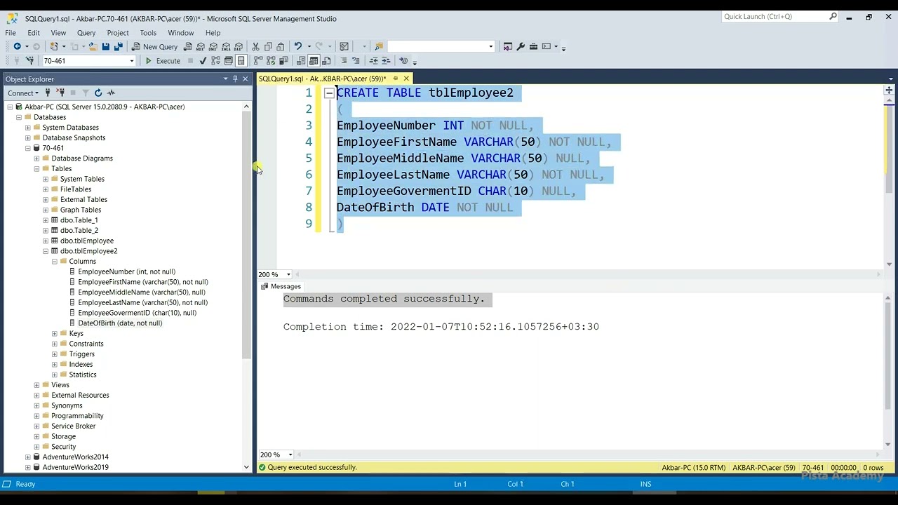Viewport: 898px width, 505px height.
Task: Select the SQLQuery1.sql document tab
Action: click(322, 79)
